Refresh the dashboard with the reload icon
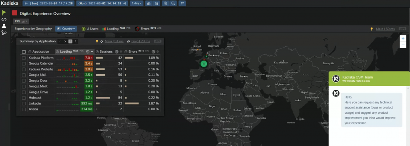The height and width of the screenshot is (146, 410). (182, 3)
